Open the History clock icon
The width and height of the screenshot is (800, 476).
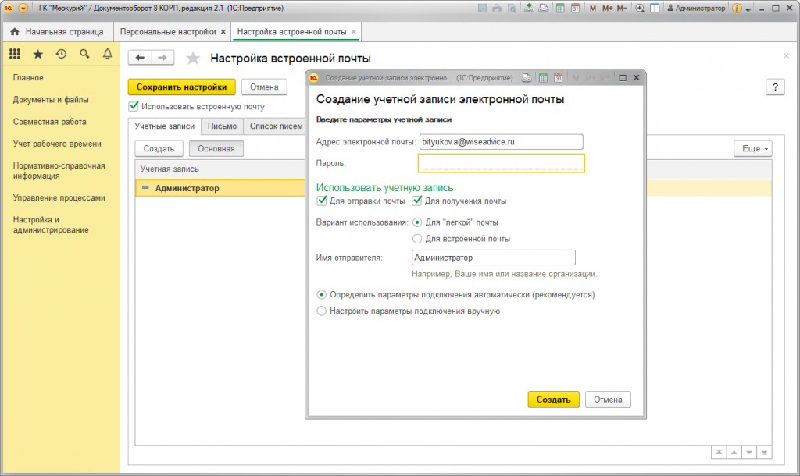(x=61, y=54)
